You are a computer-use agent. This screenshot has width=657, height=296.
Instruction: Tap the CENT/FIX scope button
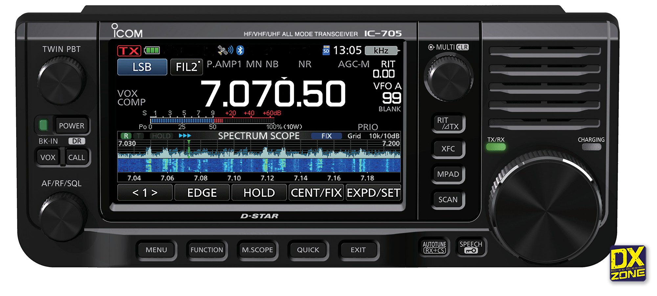click(316, 193)
